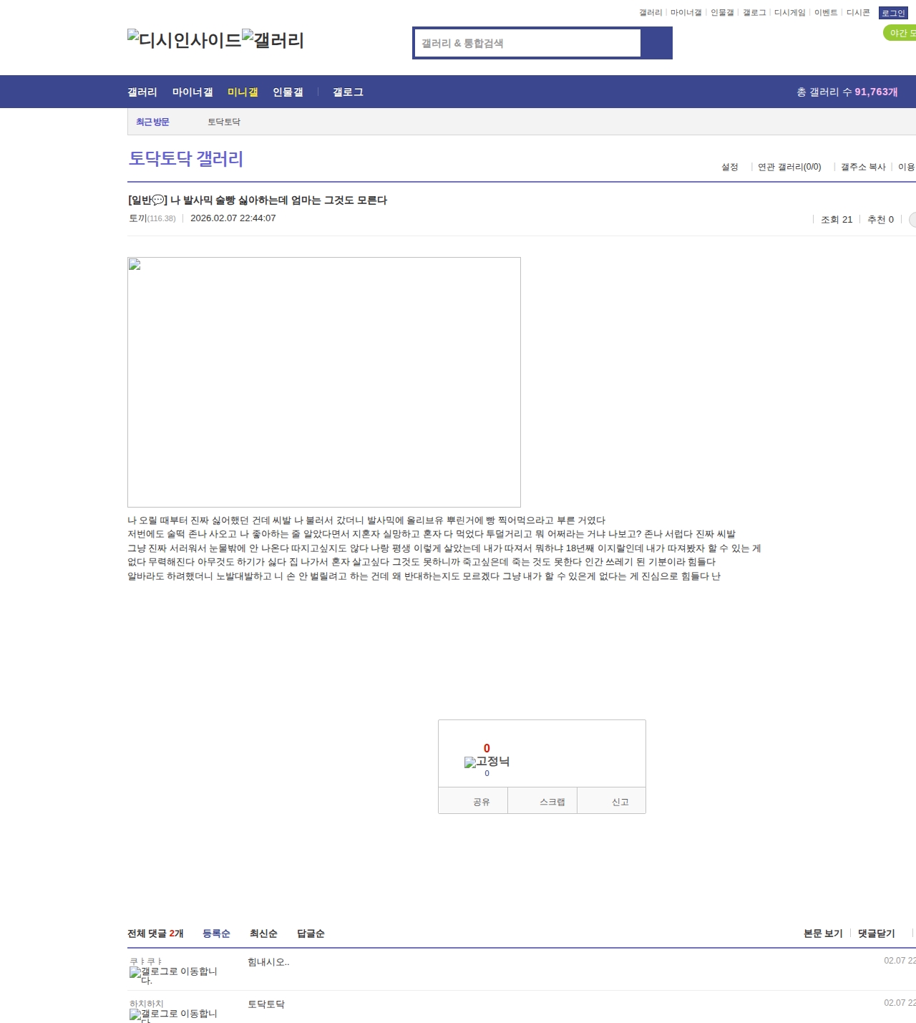
Task: Click the broken post image
Action: (323, 382)
